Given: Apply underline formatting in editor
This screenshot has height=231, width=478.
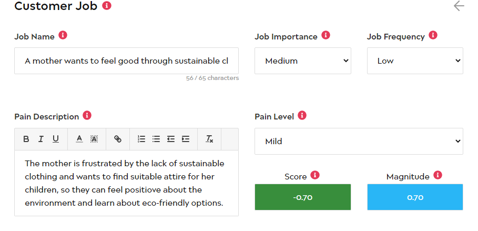Looking at the screenshot, I should [56, 139].
